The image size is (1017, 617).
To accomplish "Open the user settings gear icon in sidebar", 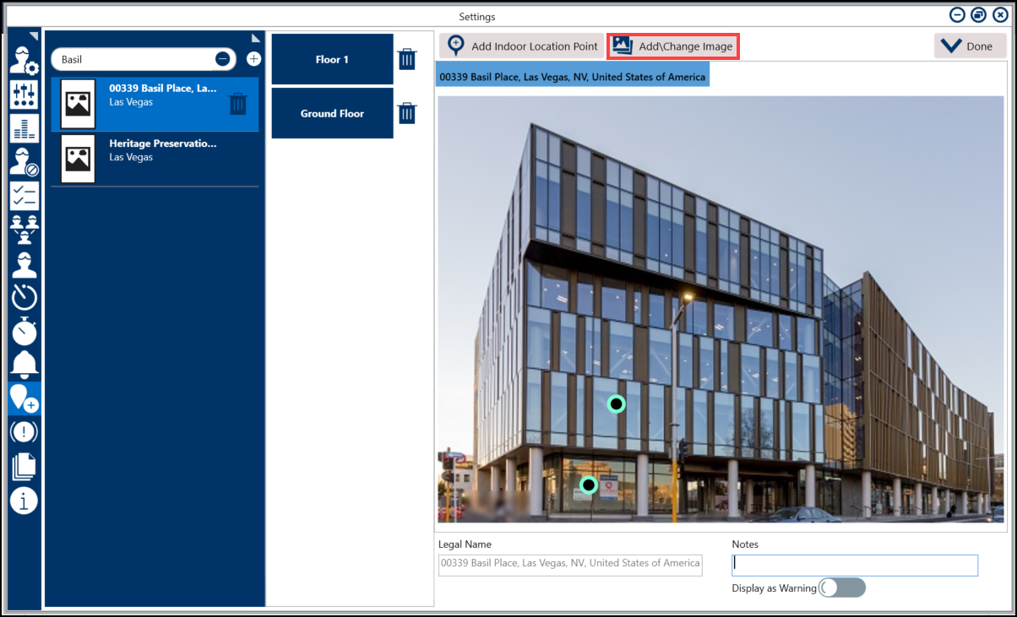I will [x=24, y=60].
